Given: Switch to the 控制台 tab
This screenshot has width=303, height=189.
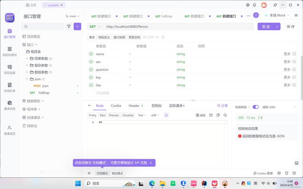Looking at the screenshot, I should tap(156, 106).
